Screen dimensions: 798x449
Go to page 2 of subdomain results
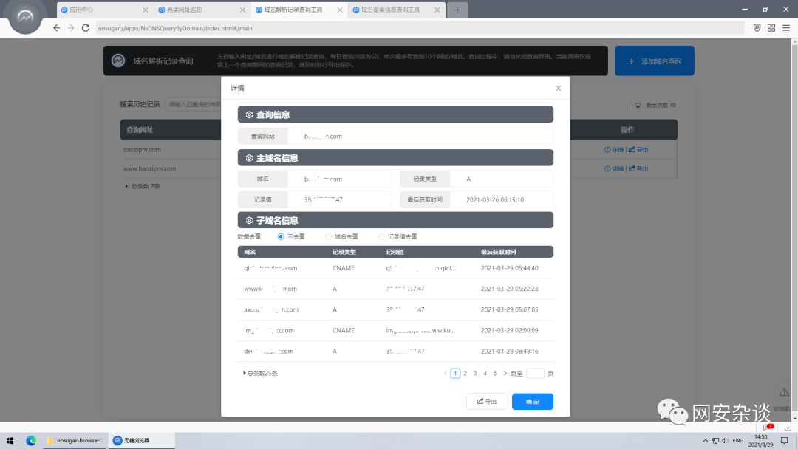pyautogui.click(x=465, y=373)
